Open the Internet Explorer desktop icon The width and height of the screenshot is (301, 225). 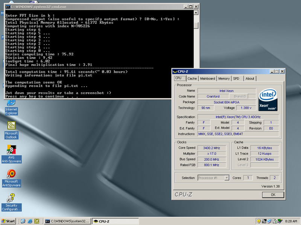11,107
